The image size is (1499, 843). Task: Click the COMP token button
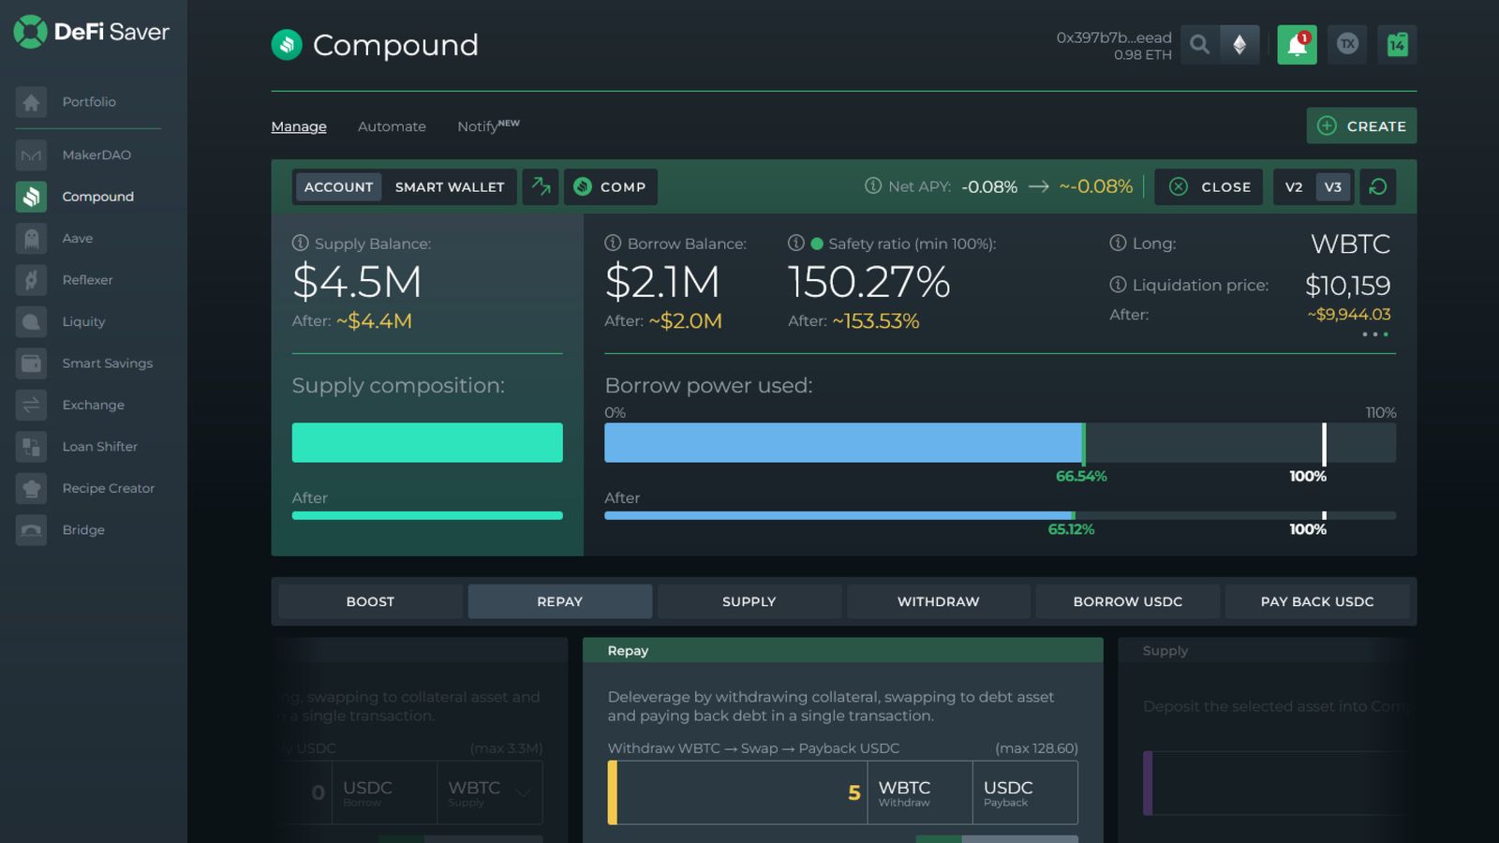610,186
